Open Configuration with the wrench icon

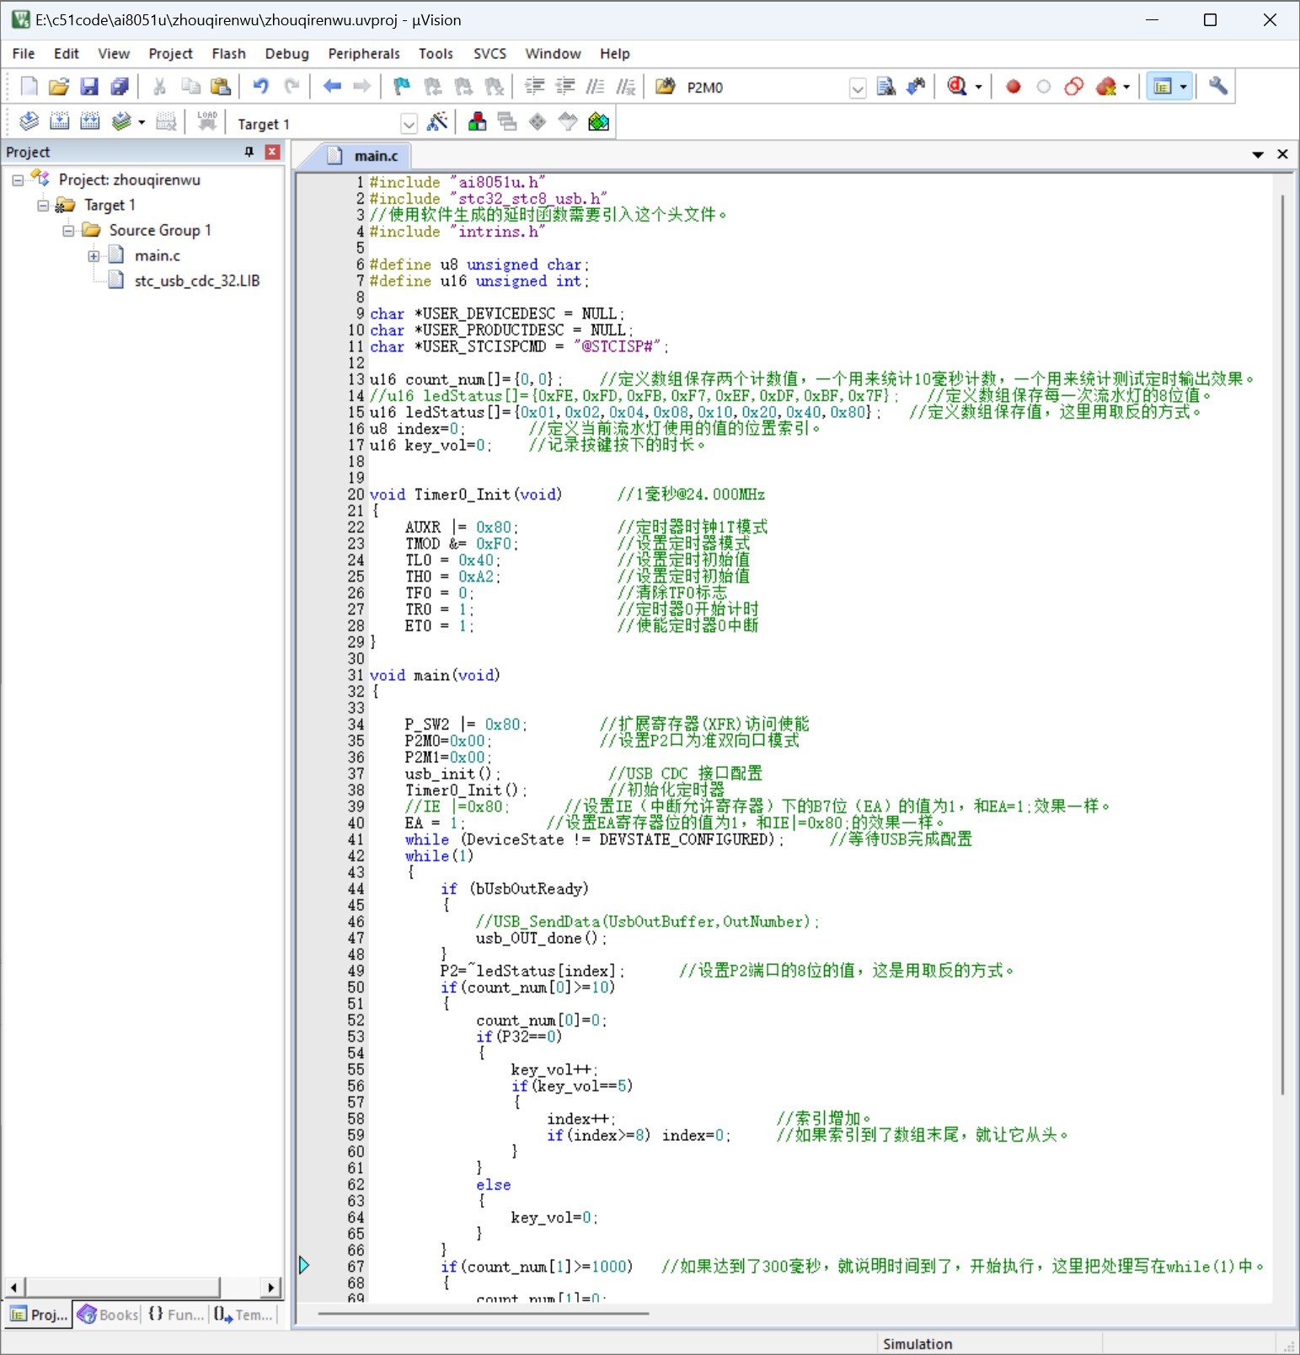(x=1217, y=87)
